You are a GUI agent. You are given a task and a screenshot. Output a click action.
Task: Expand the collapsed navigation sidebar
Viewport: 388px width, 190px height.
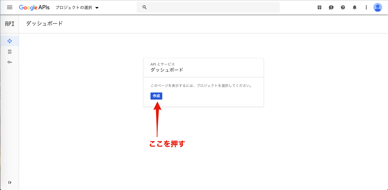click(x=10, y=182)
